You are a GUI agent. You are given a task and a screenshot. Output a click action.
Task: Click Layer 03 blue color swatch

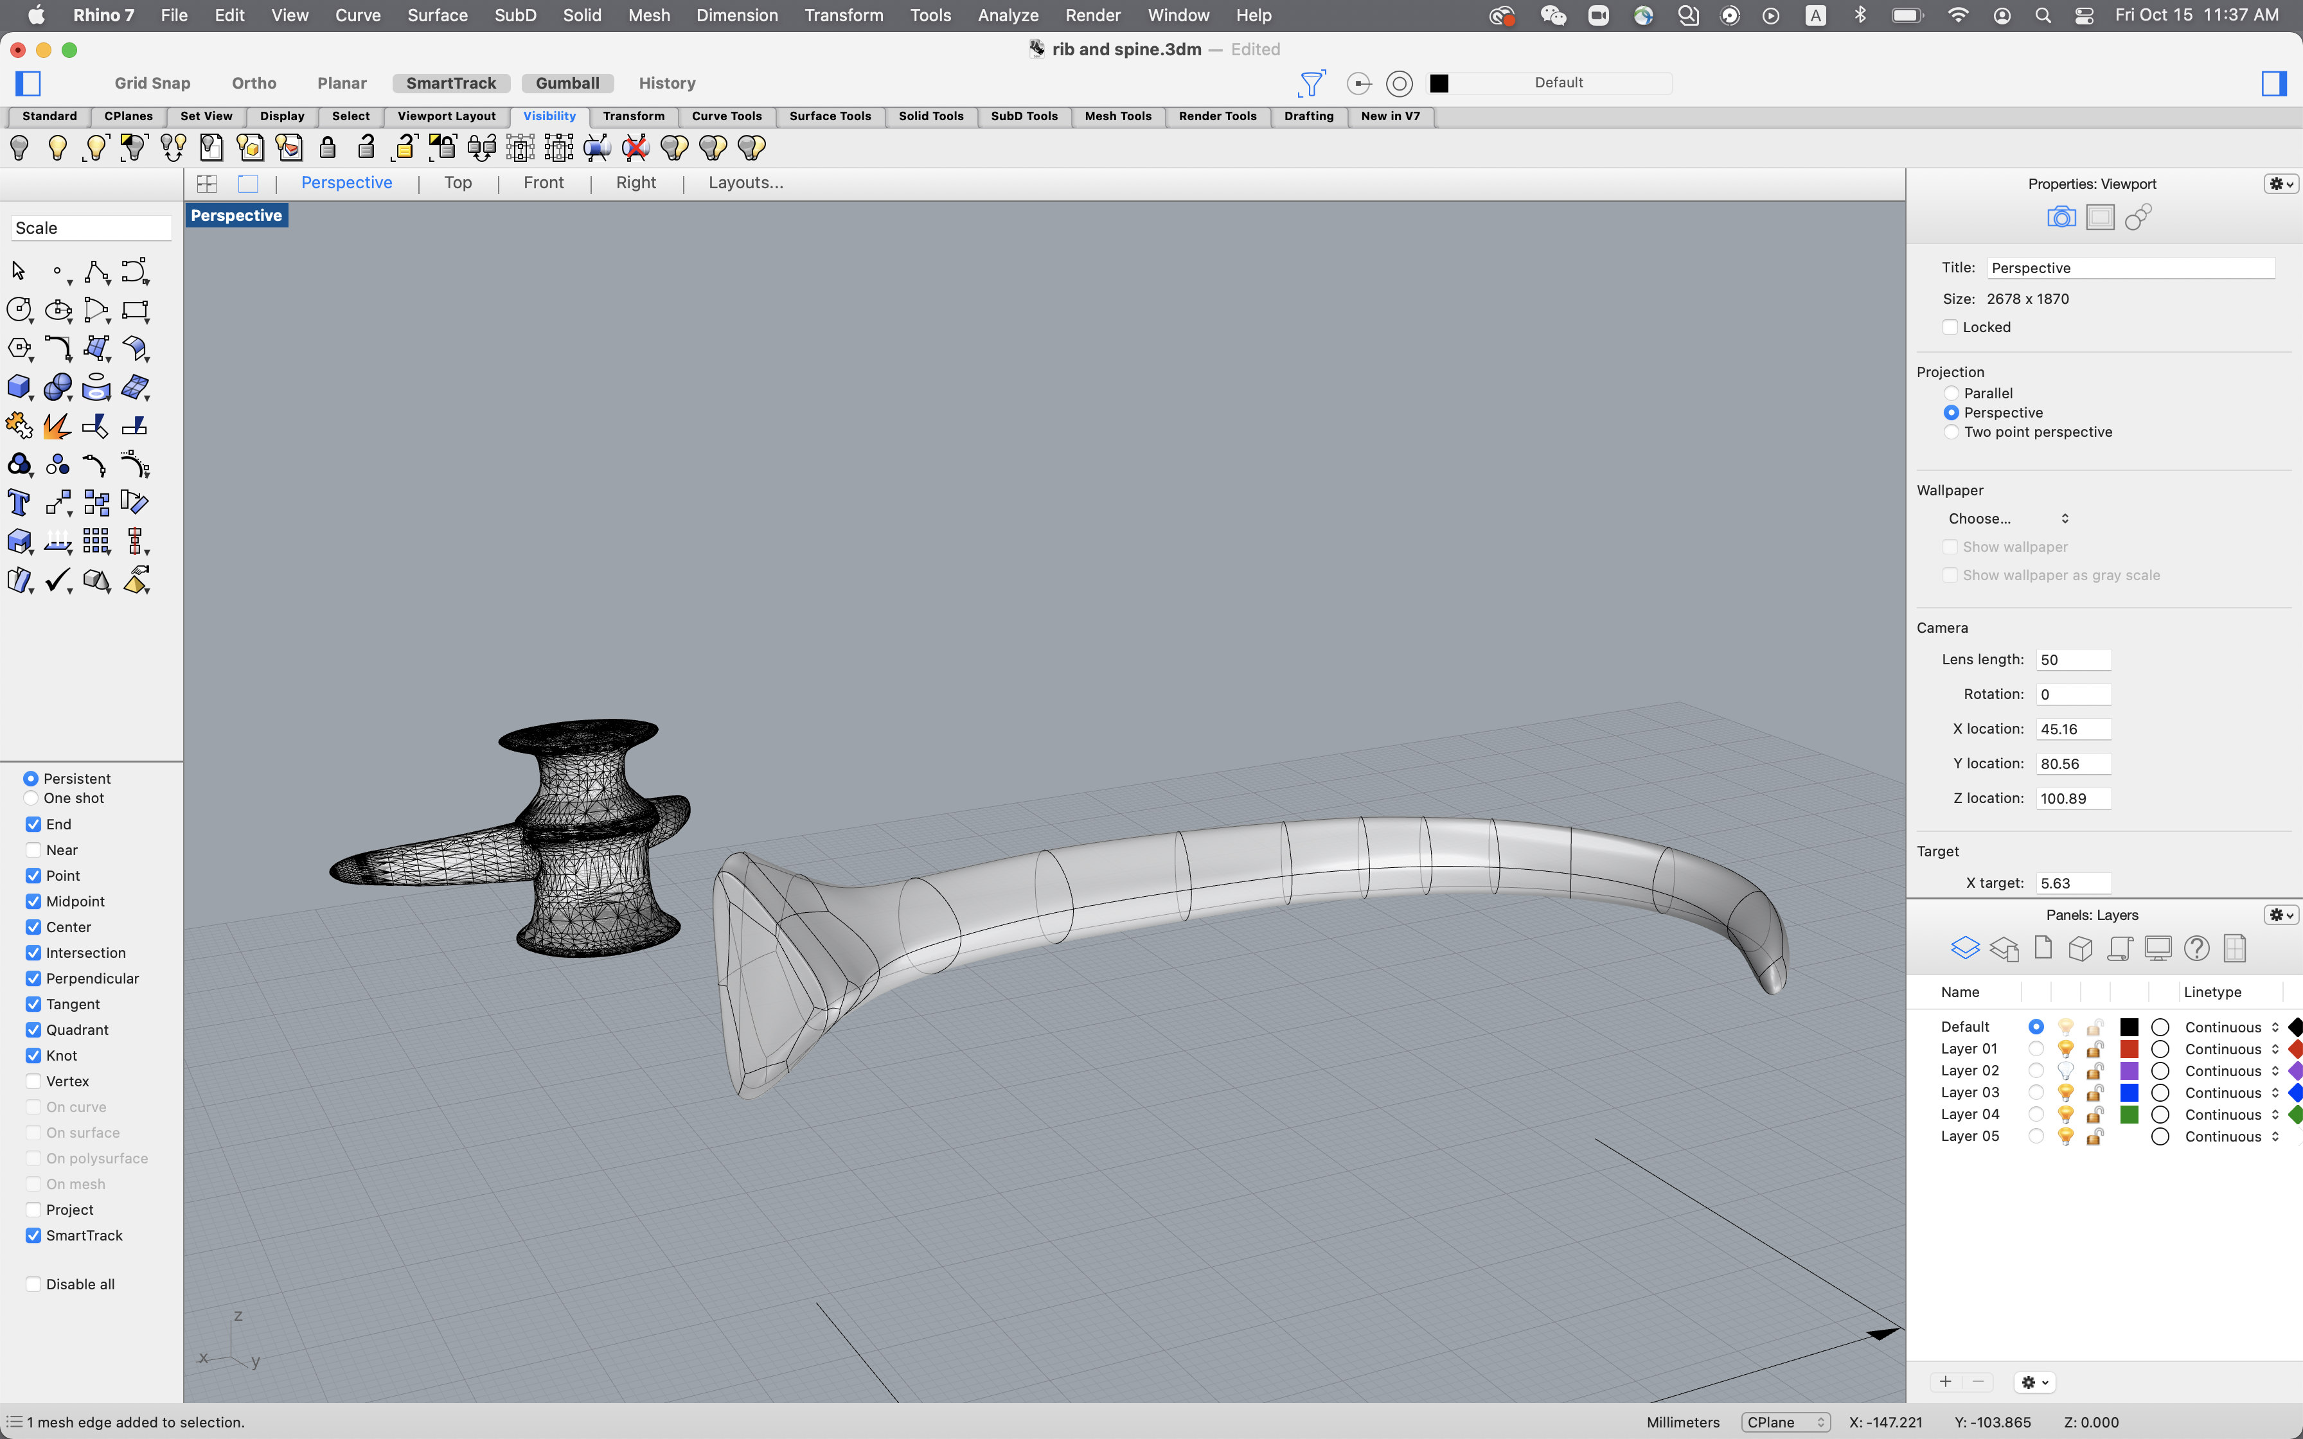click(x=2129, y=1093)
